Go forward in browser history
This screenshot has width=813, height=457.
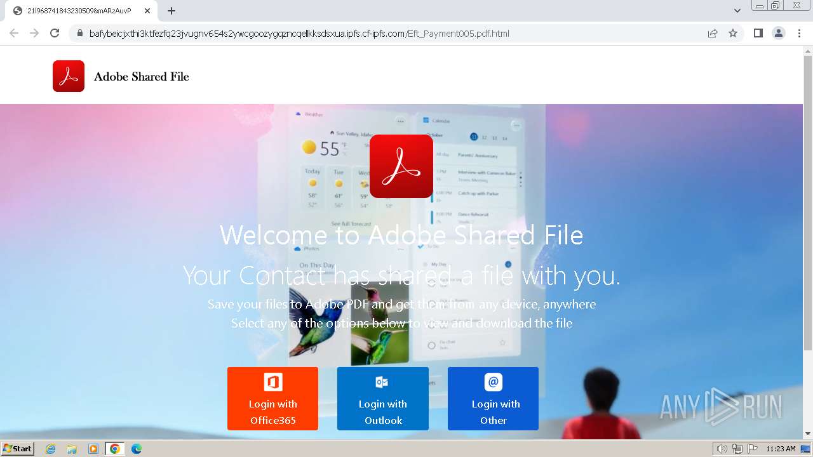click(x=34, y=33)
